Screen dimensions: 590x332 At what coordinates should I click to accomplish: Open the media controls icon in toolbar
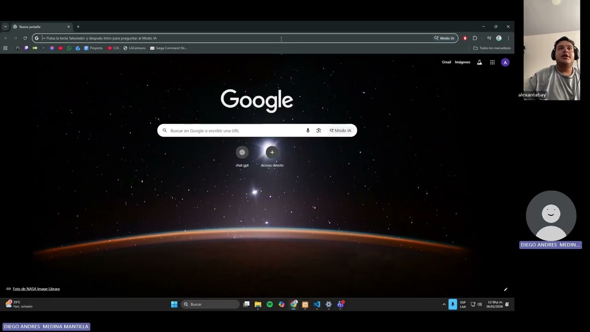pyautogui.click(x=489, y=38)
